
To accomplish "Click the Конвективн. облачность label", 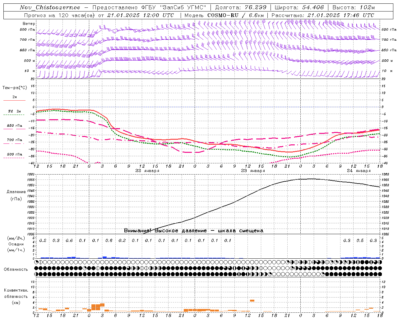I will pyautogui.click(x=16, y=293).
